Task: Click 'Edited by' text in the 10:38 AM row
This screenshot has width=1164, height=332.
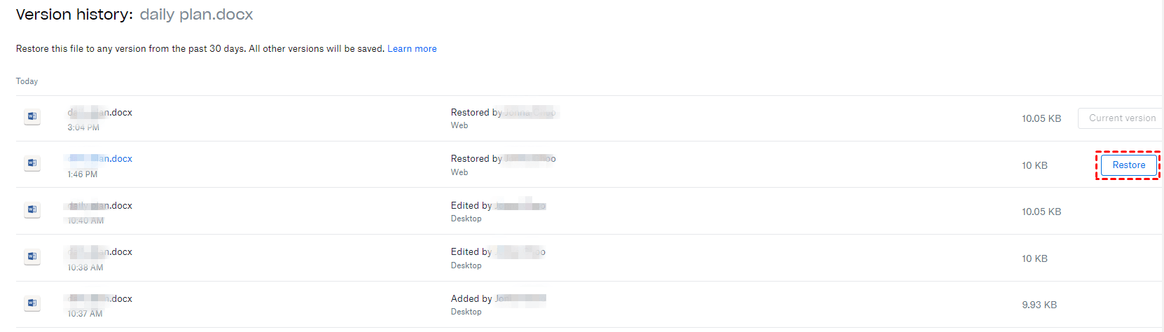Action: (x=471, y=252)
